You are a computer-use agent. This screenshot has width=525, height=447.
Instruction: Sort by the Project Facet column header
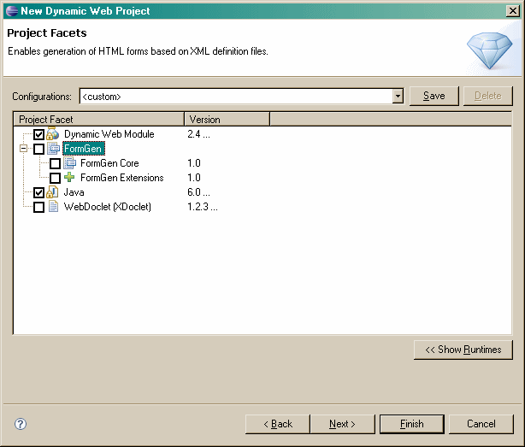98,120
